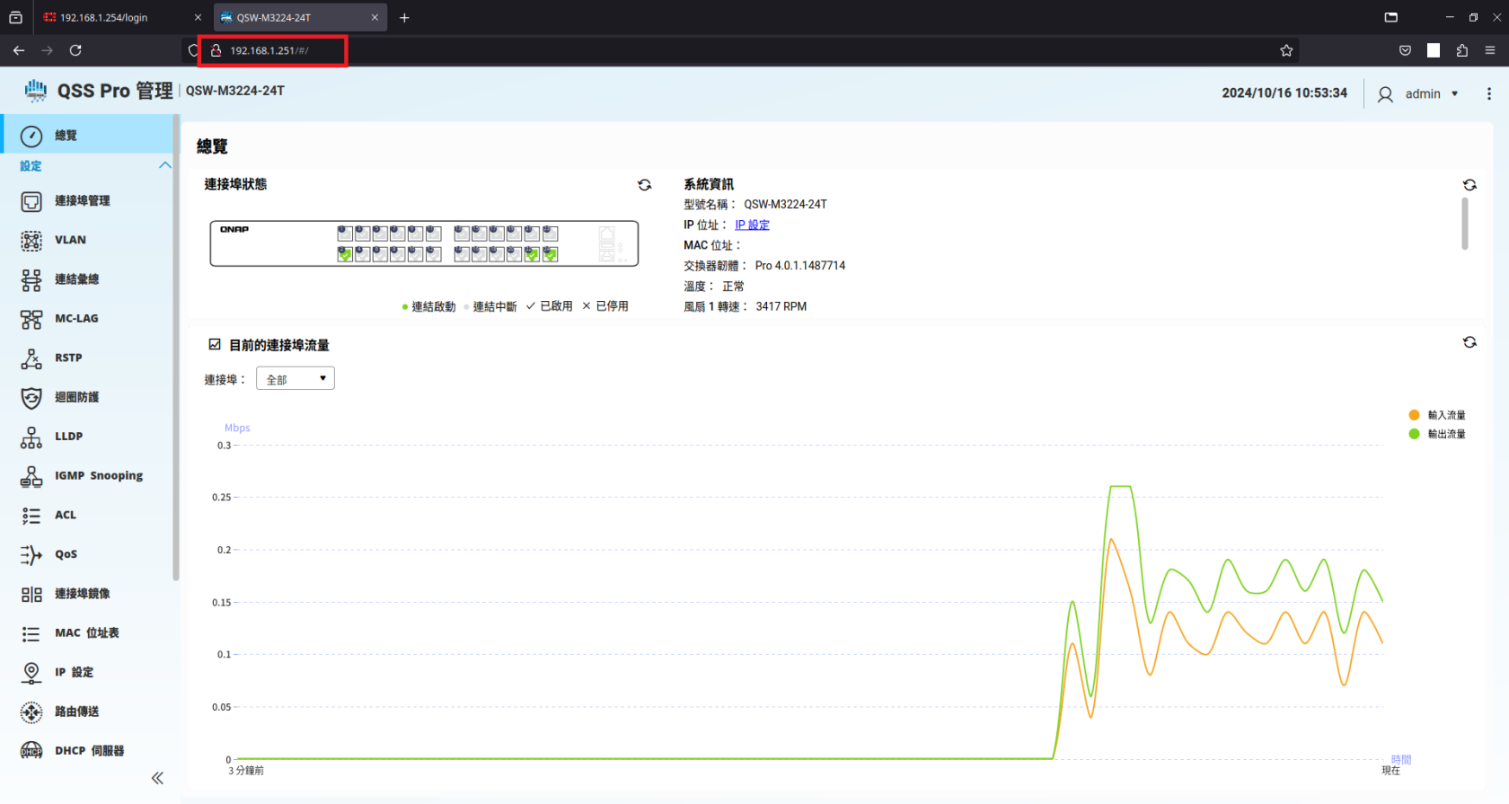The height and width of the screenshot is (804, 1509).
Task: Click the QoS sidebar icon
Action: [31, 554]
